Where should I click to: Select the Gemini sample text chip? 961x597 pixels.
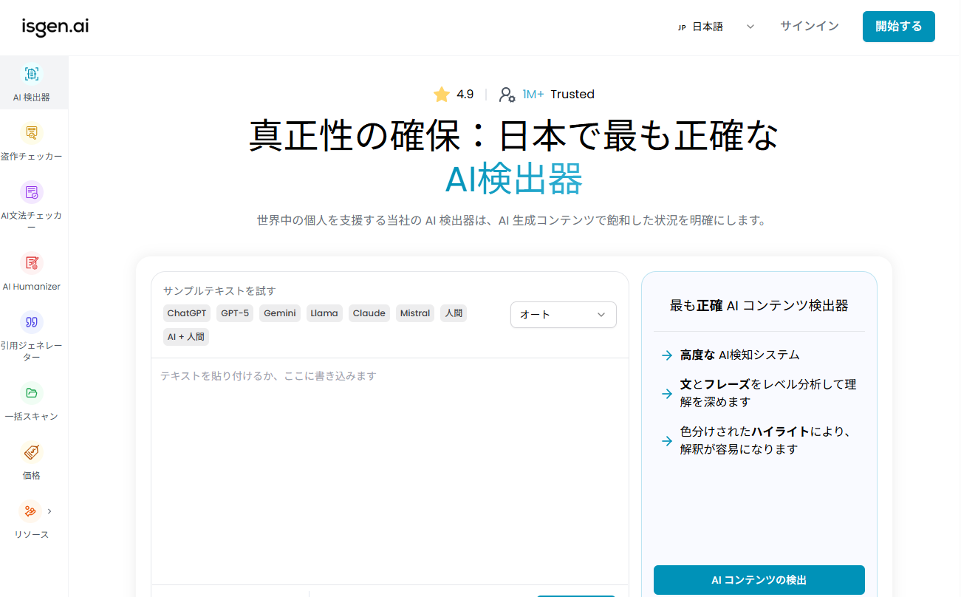point(280,313)
